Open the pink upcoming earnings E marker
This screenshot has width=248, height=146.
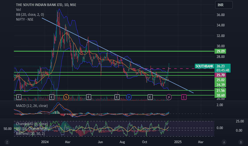click(184, 97)
